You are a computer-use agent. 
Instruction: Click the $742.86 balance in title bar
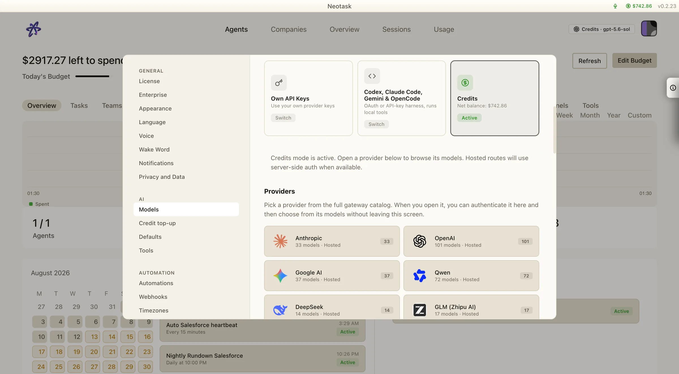[639, 6]
